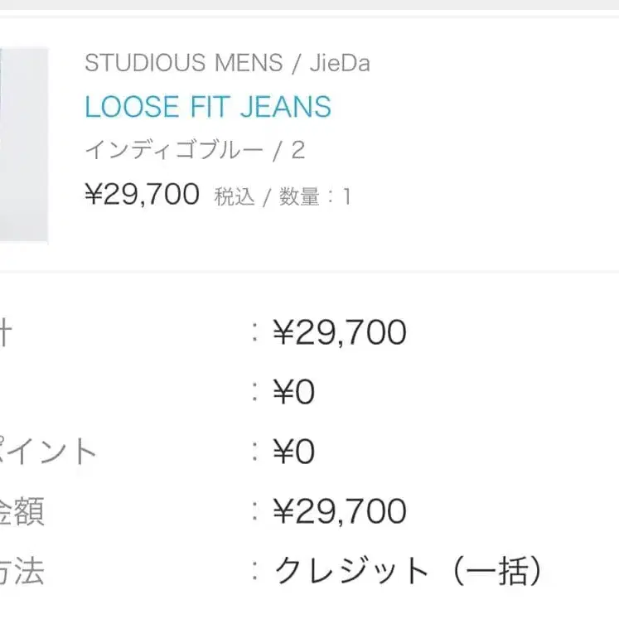Click the first ¥29,700 in the summary list
Image resolution: width=619 pixels, height=619 pixels.
pyautogui.click(x=340, y=333)
